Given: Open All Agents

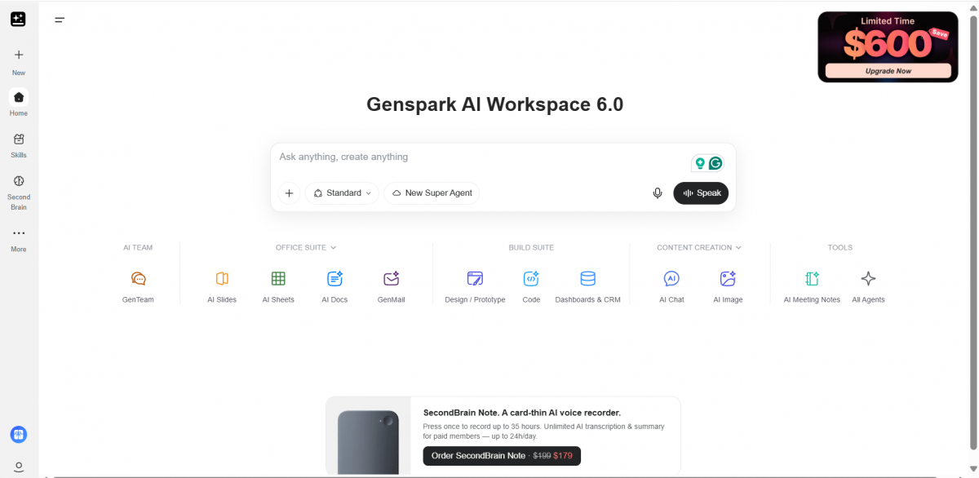Looking at the screenshot, I should pyautogui.click(x=868, y=286).
